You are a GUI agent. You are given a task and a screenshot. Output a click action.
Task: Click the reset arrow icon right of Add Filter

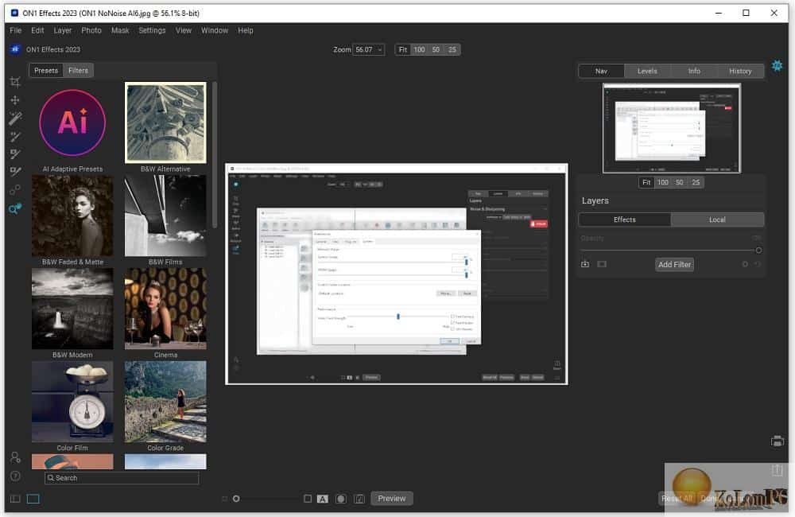click(758, 264)
